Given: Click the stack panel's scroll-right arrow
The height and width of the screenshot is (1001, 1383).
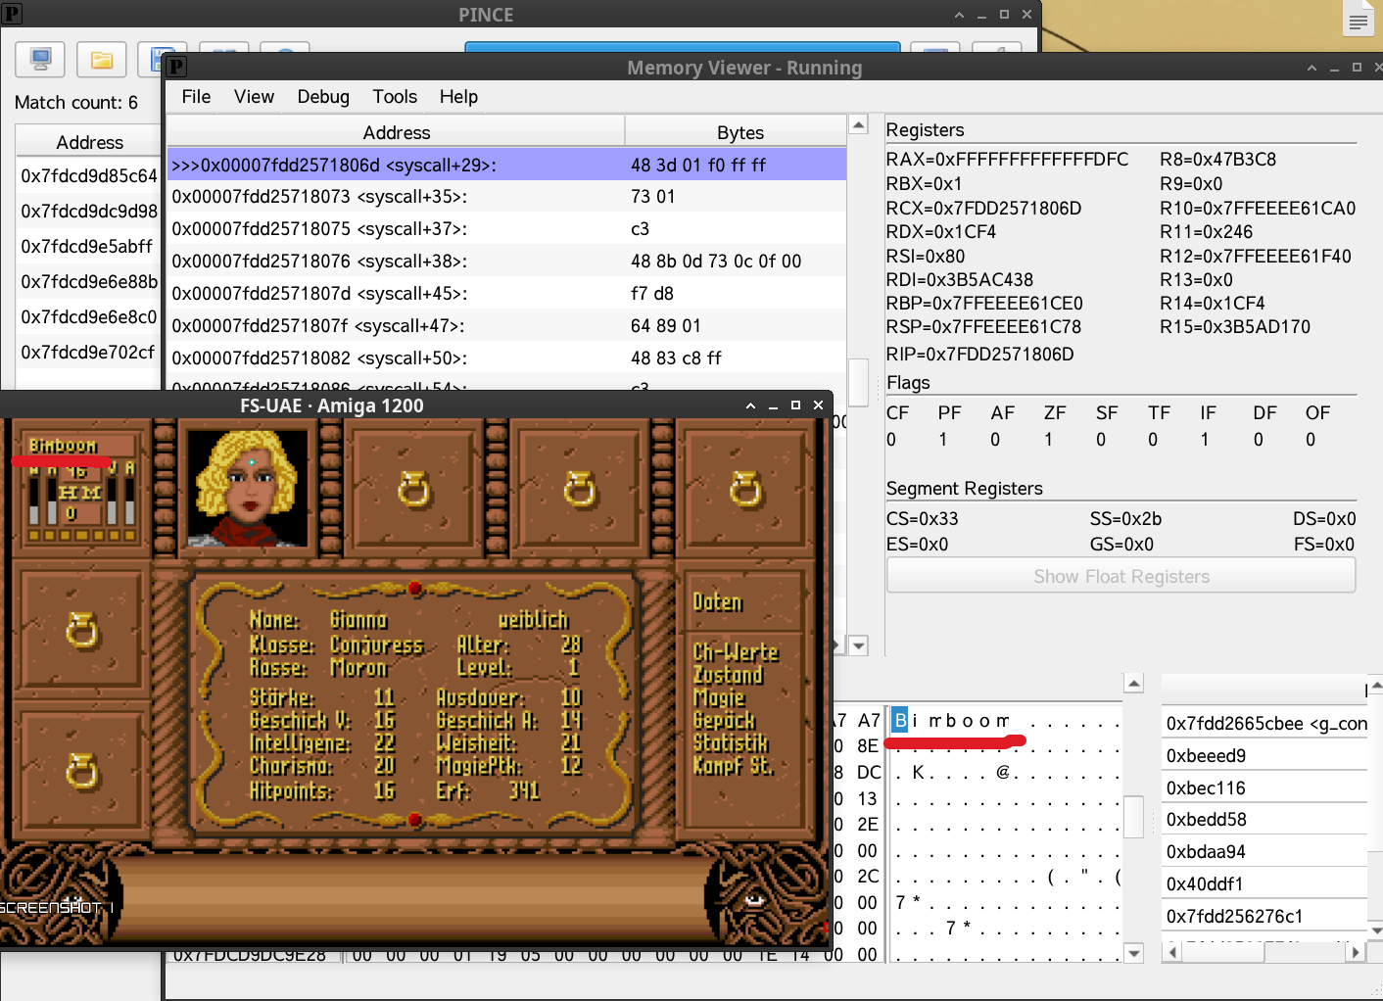Looking at the screenshot, I should coord(1355,951).
